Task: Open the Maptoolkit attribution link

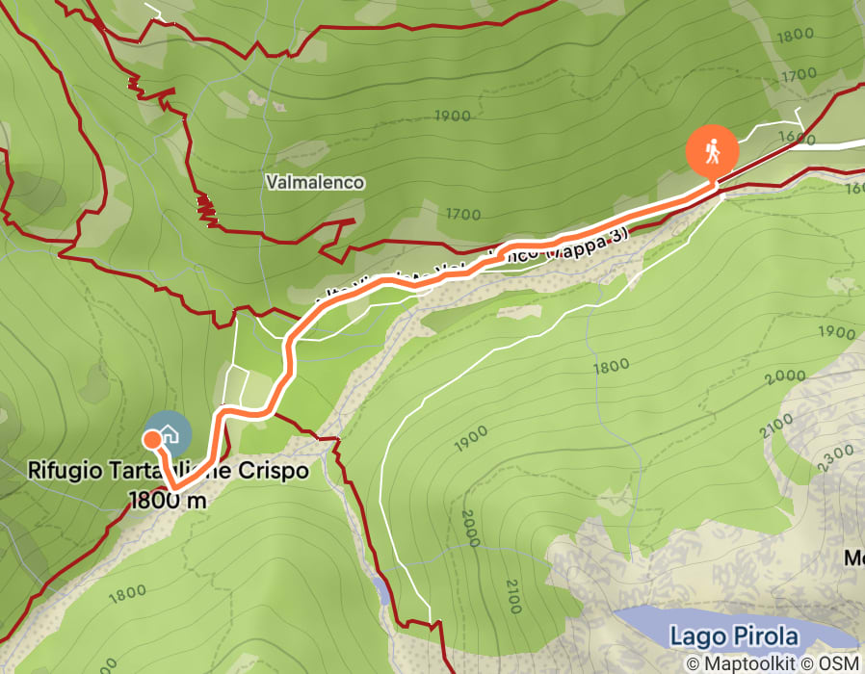Action: tap(743, 663)
